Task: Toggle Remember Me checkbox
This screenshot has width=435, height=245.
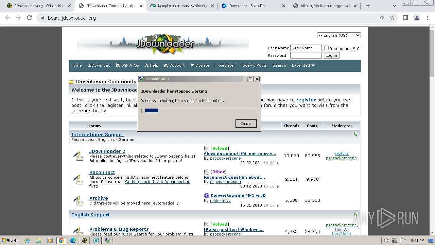Action: click(326, 48)
